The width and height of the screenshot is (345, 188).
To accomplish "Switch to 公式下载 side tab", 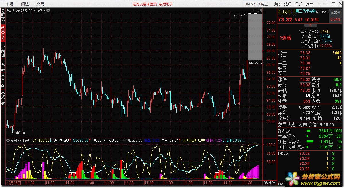I will [x=3, y=99].
